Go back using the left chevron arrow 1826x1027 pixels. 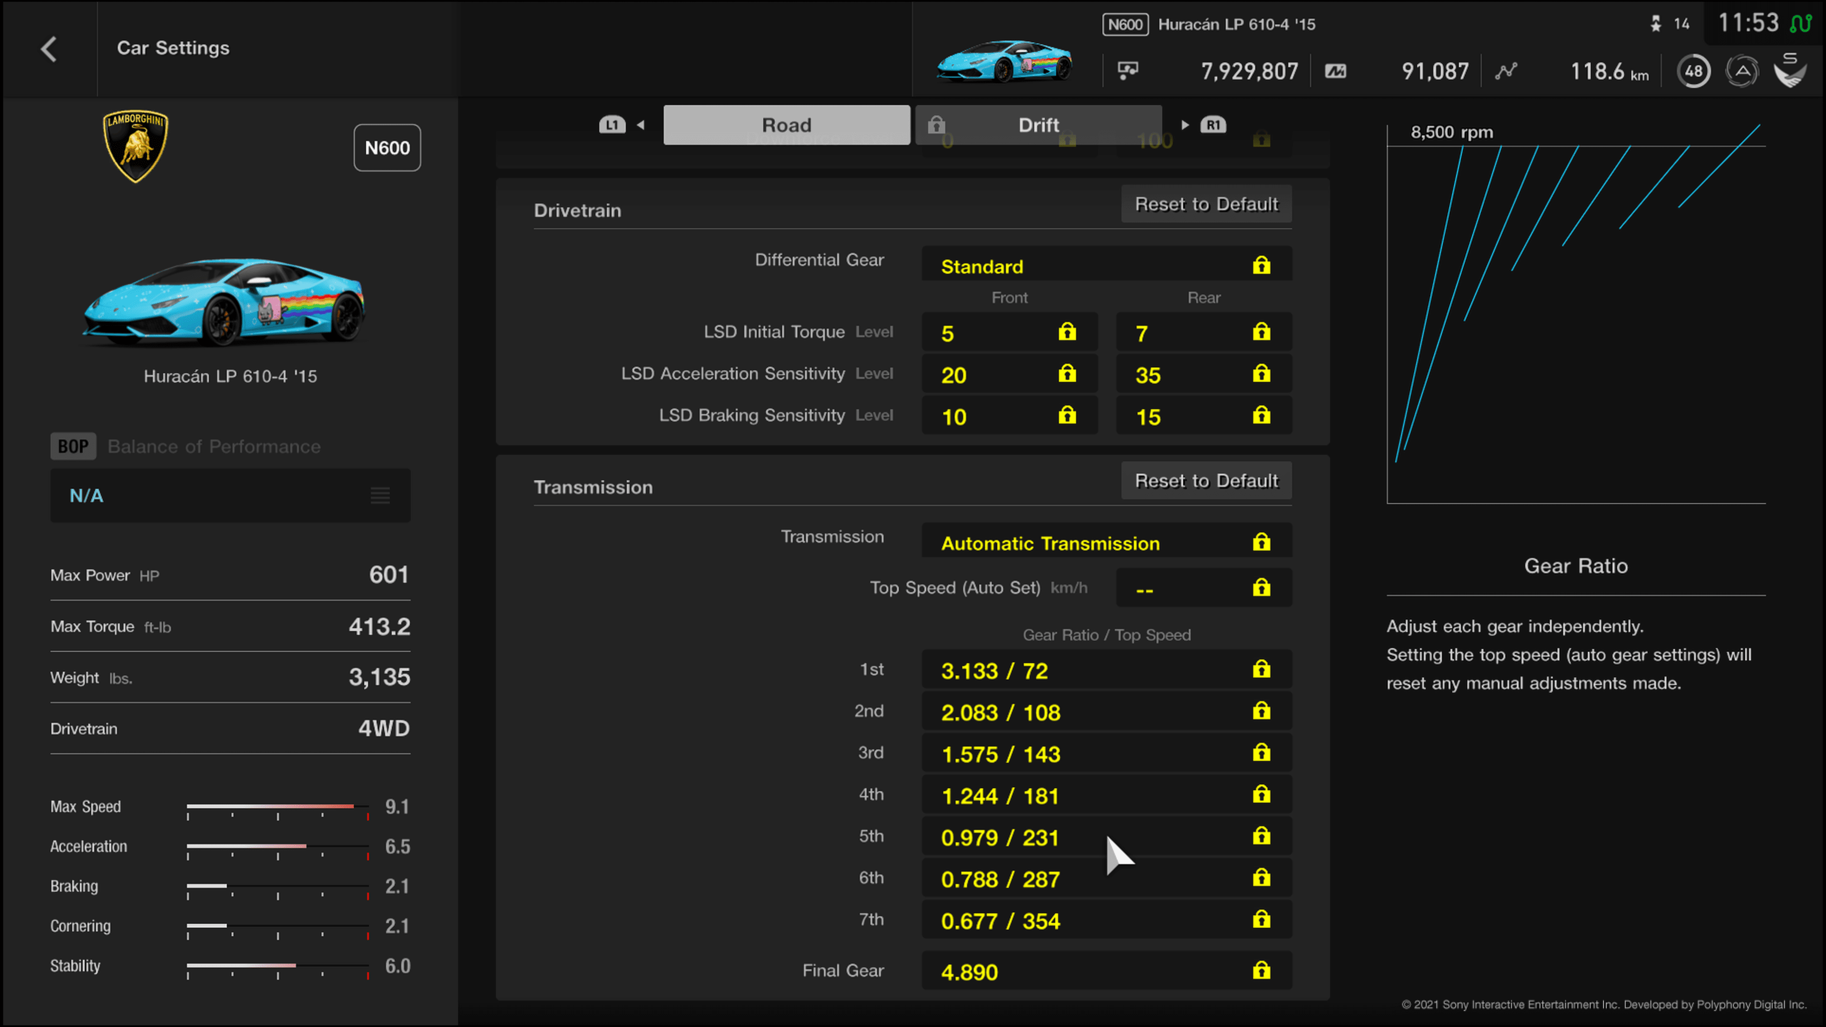click(48, 49)
